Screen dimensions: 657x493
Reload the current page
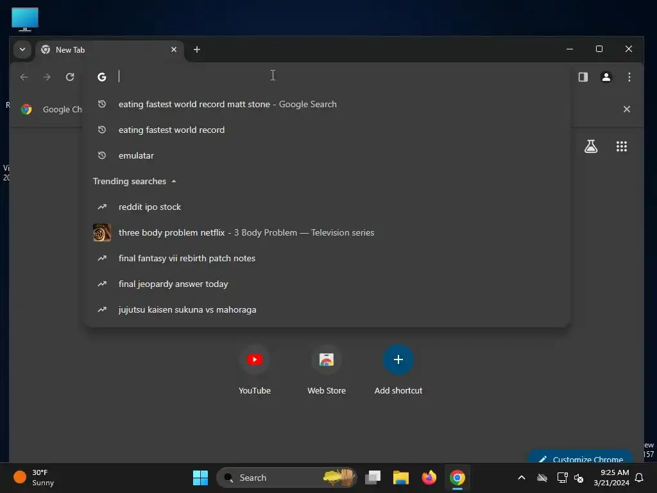pos(70,77)
